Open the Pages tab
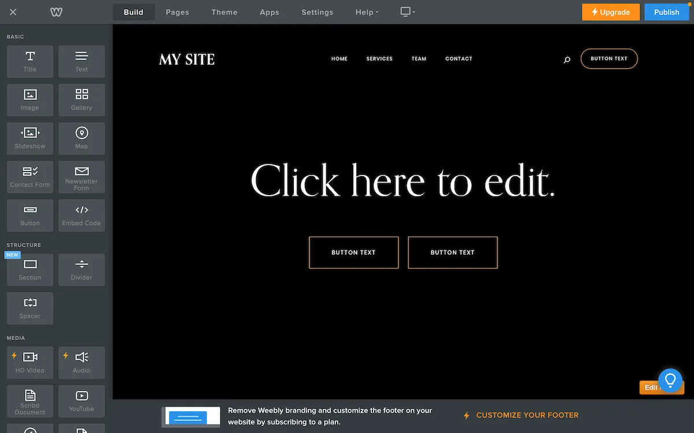The image size is (694, 433). (x=178, y=12)
